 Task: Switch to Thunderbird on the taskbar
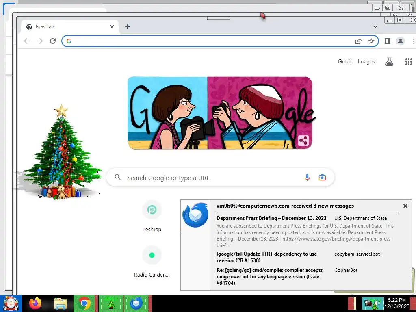click(136, 303)
